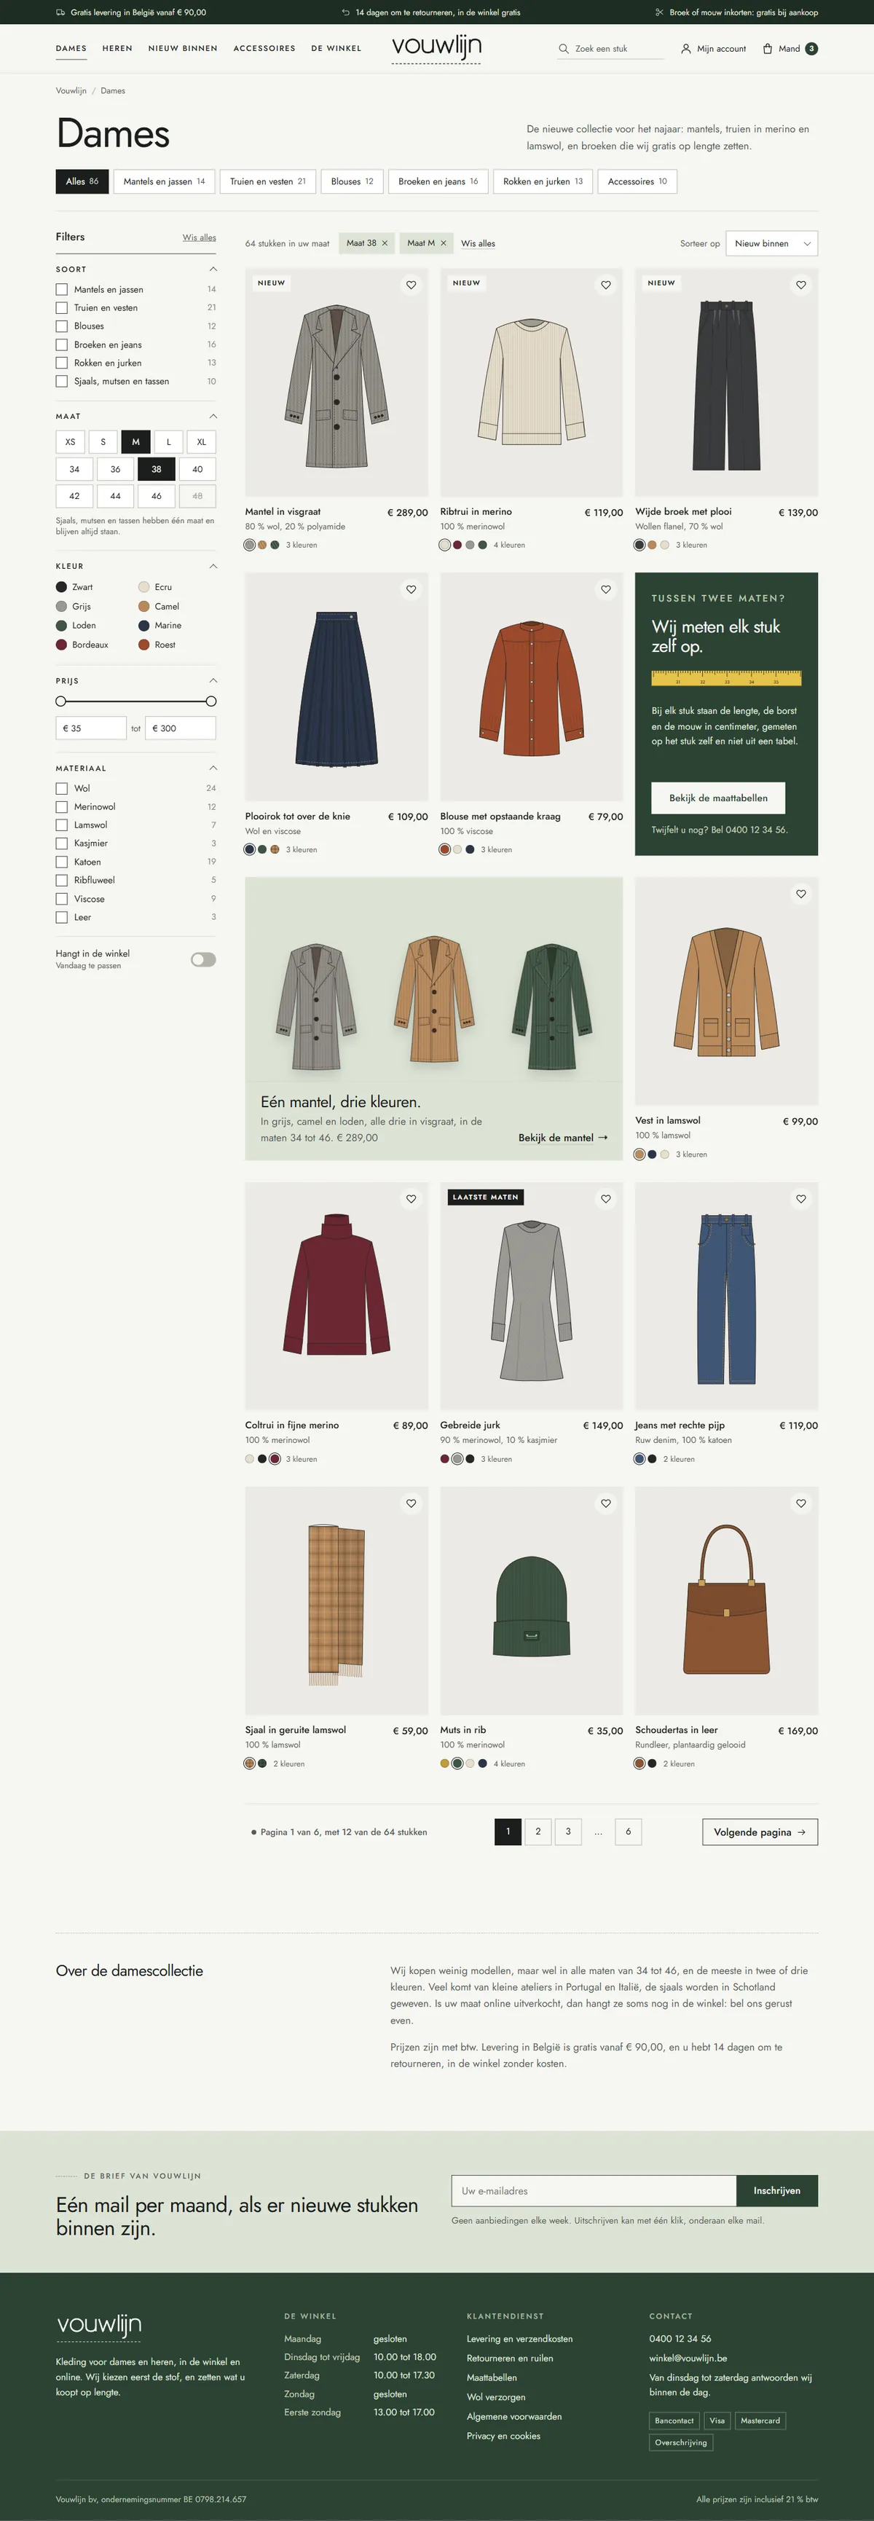Go to Volgende pagina
The image size is (874, 2521).
click(x=760, y=1832)
